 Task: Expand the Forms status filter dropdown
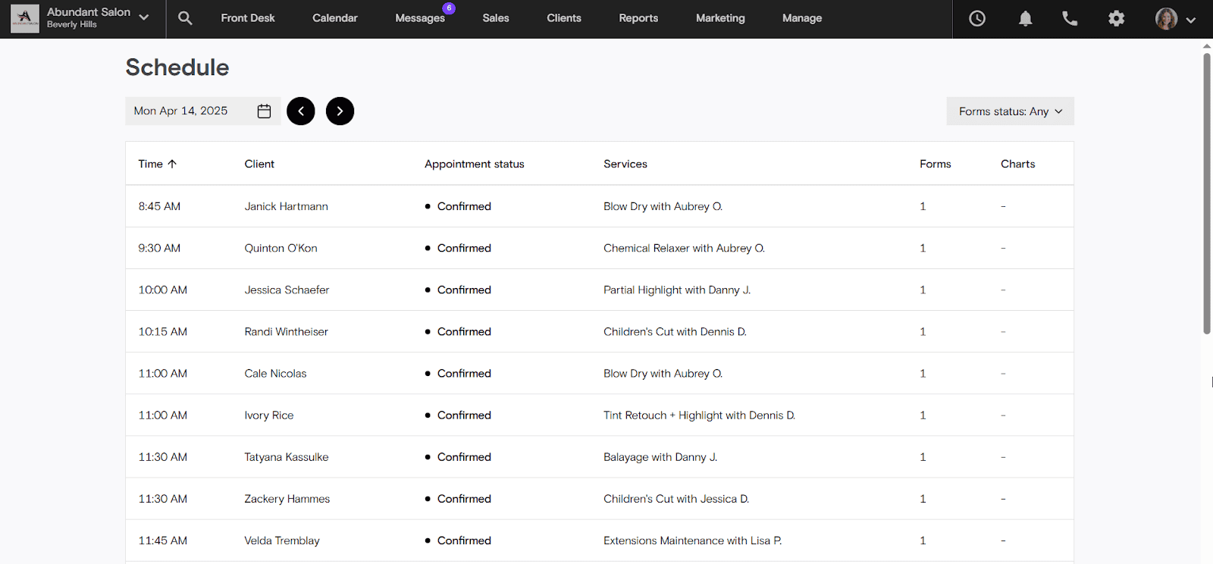[x=1010, y=111]
